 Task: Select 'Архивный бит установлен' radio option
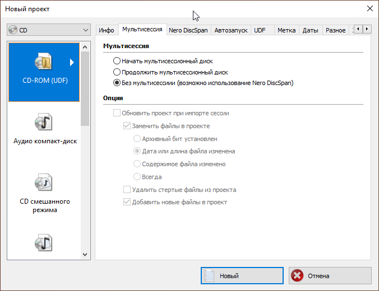click(137, 138)
